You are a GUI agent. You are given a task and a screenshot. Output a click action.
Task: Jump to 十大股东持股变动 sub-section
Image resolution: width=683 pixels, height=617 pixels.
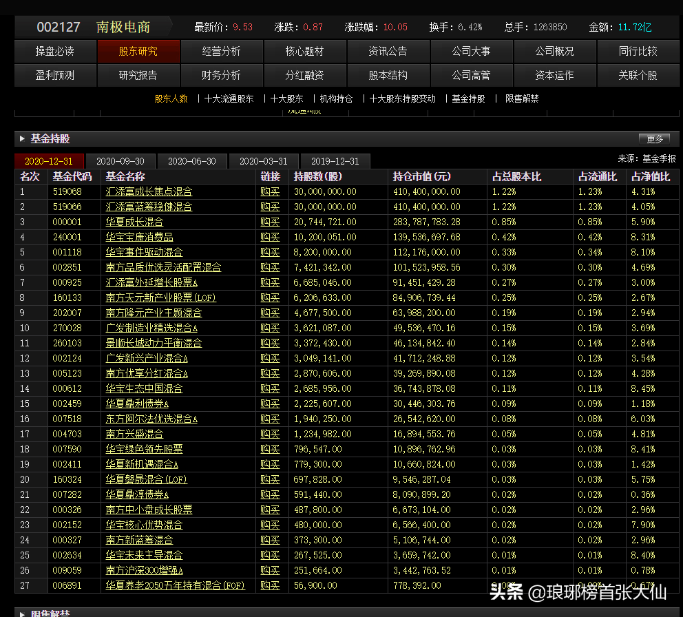[403, 99]
